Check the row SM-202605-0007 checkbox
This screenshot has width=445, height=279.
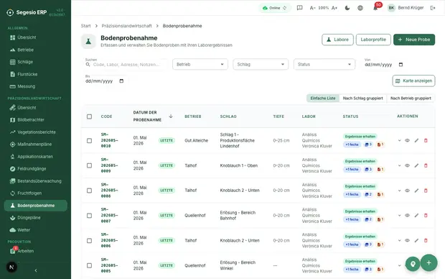click(x=90, y=216)
